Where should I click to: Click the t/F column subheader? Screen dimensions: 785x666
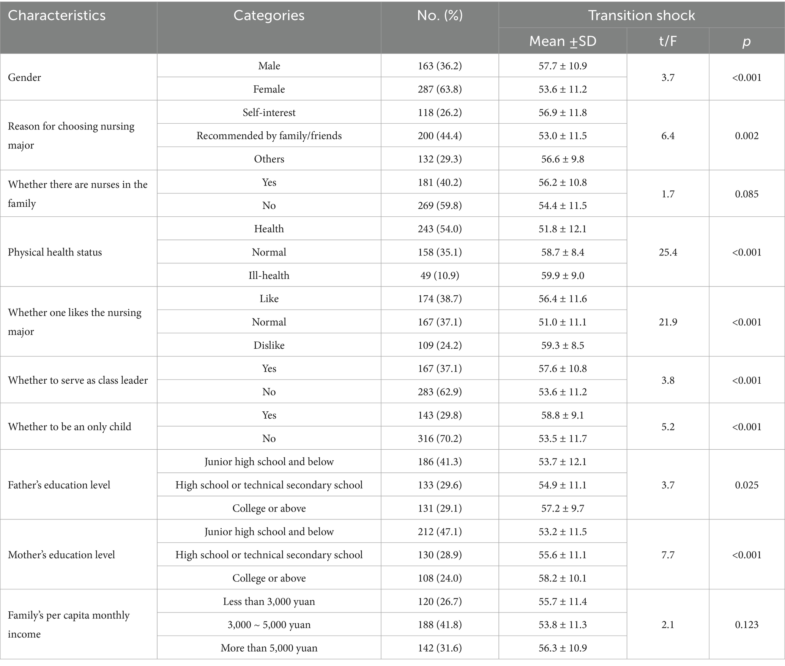(668, 41)
